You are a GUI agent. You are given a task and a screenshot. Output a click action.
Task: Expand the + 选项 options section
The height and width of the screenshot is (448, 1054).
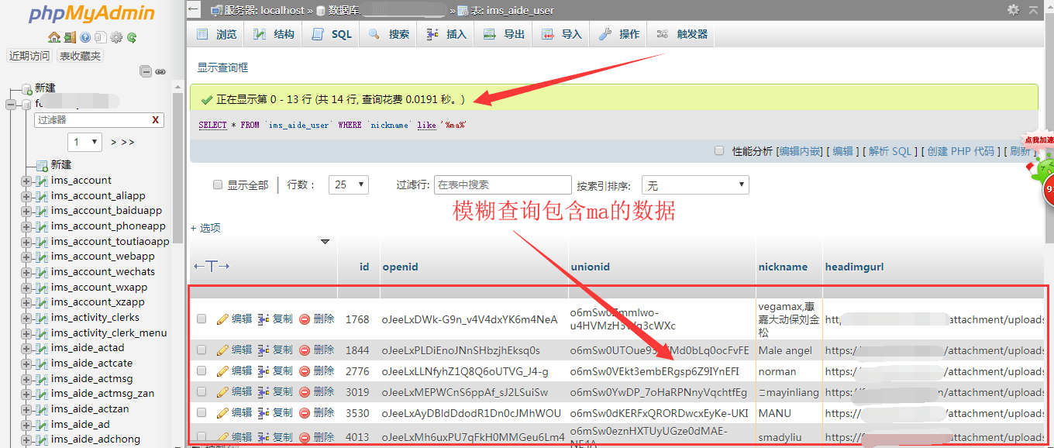[x=206, y=228]
